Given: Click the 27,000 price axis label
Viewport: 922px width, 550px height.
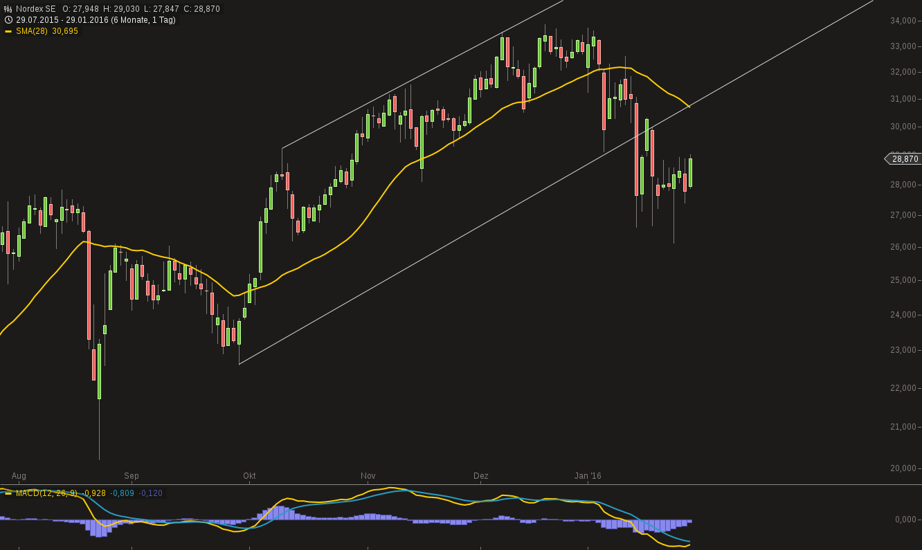Looking at the screenshot, I should click(x=903, y=215).
